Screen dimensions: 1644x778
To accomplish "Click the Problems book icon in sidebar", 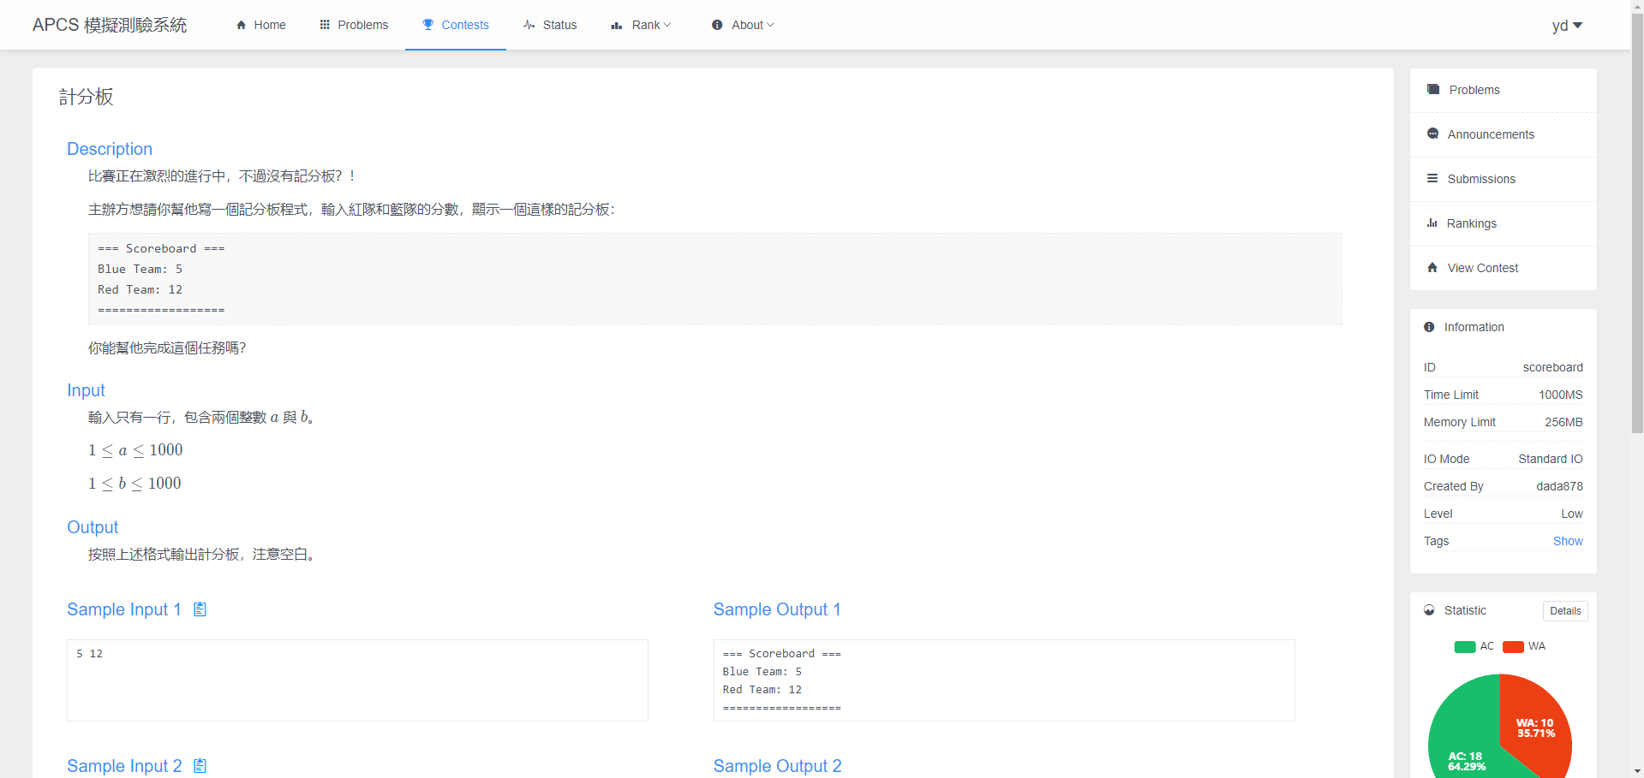I will click(1433, 90).
